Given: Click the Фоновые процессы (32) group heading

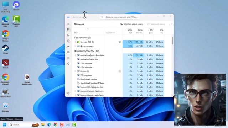Looking at the screenshot, I should pos(87,51).
